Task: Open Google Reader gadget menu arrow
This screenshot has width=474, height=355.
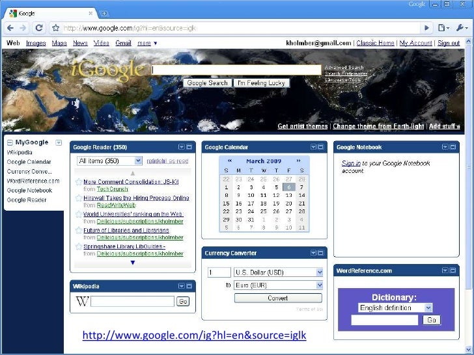Action: 182,147
